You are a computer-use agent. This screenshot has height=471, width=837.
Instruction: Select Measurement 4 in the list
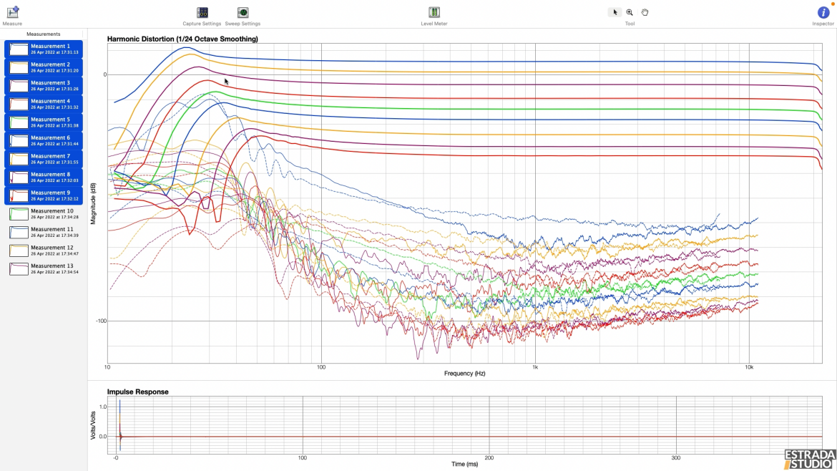click(x=44, y=104)
